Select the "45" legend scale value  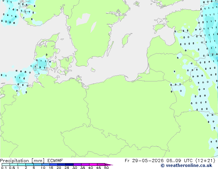click(x=98, y=168)
